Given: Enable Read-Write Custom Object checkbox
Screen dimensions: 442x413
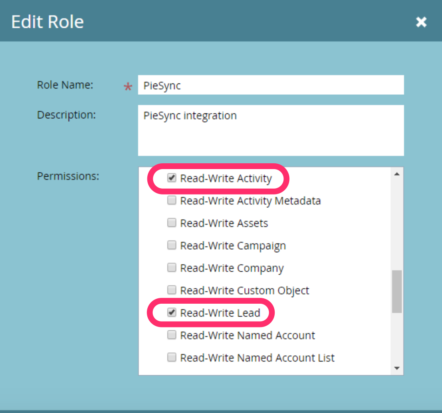Looking at the screenshot, I should pyautogui.click(x=171, y=290).
